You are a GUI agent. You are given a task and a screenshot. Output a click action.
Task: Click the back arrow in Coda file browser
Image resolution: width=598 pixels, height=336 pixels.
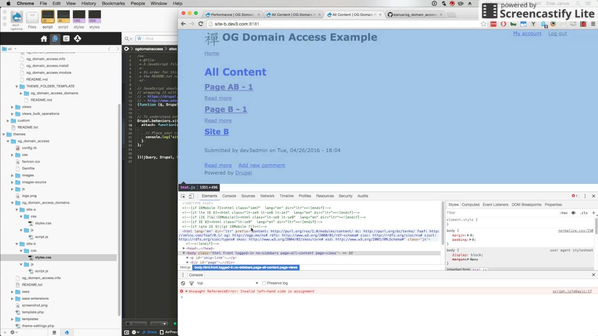pyautogui.click(x=109, y=49)
